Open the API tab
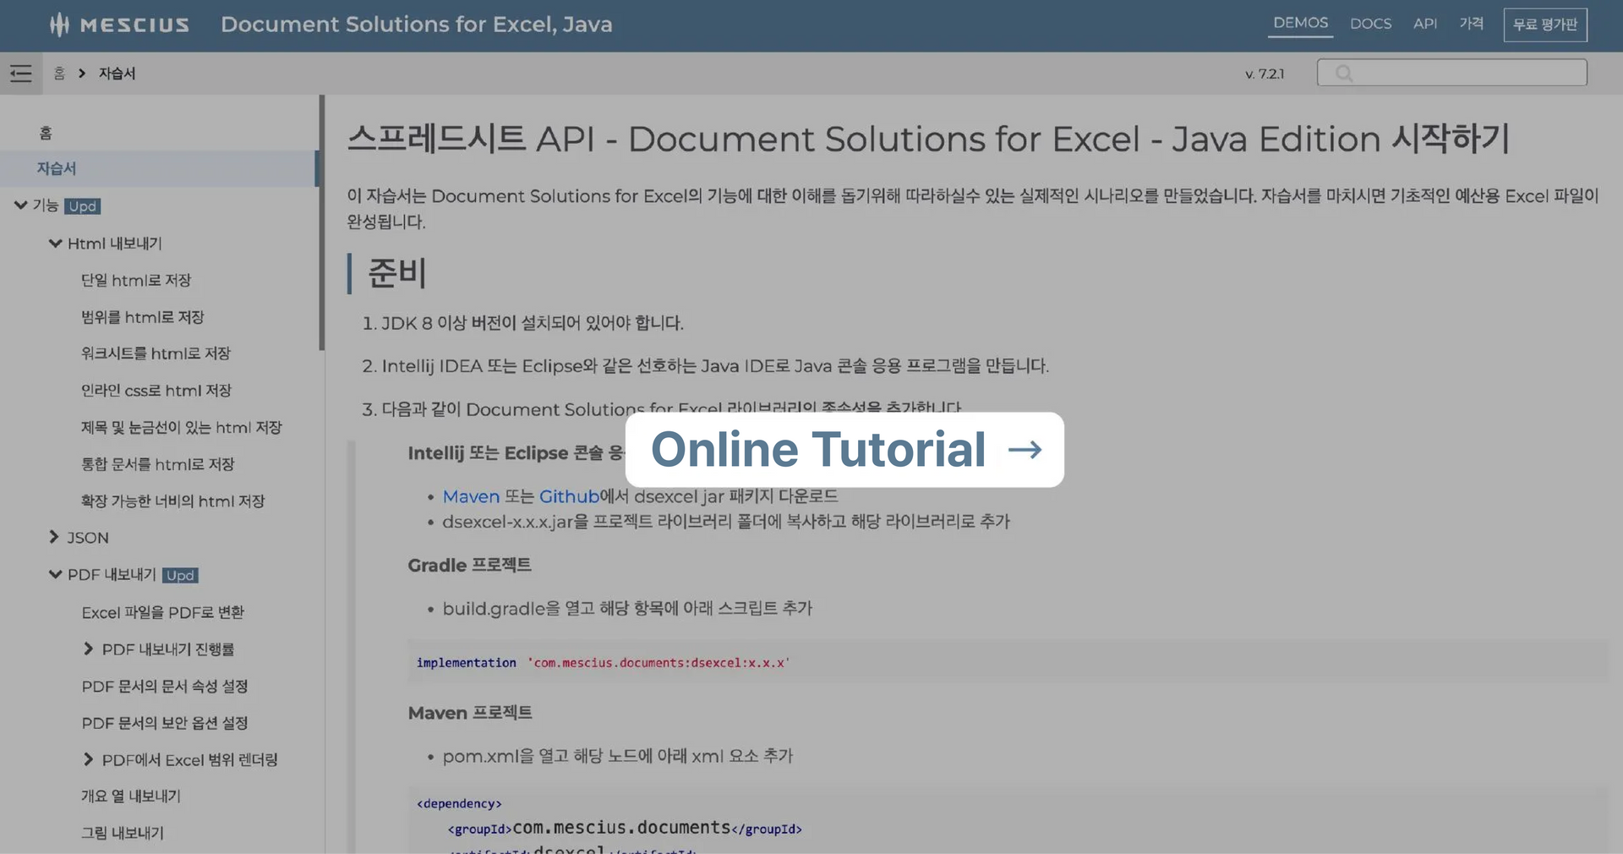The height and width of the screenshot is (854, 1623). tap(1424, 24)
